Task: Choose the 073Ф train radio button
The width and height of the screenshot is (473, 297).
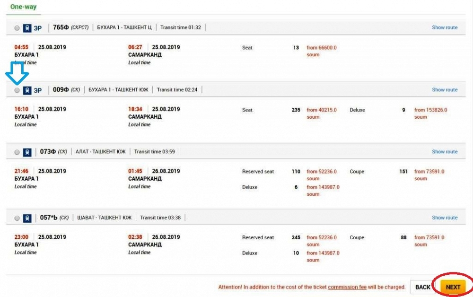Action: [17, 152]
